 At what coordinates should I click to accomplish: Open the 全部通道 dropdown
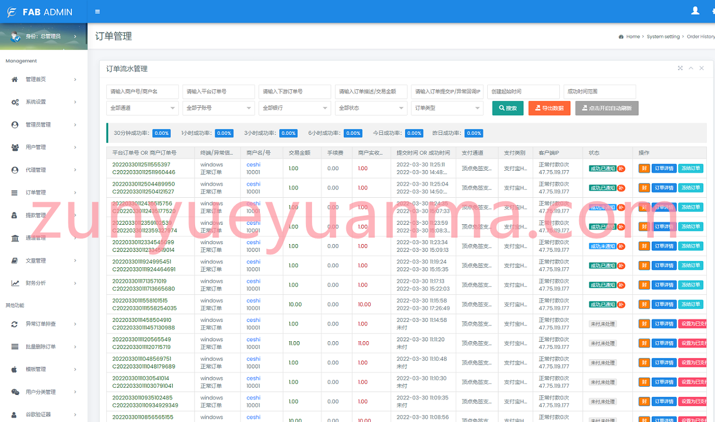[x=142, y=108]
